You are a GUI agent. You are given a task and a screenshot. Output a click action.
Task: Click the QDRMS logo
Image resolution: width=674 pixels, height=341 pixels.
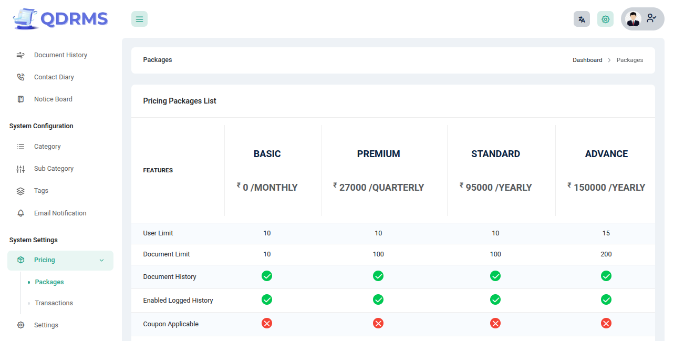coord(60,19)
